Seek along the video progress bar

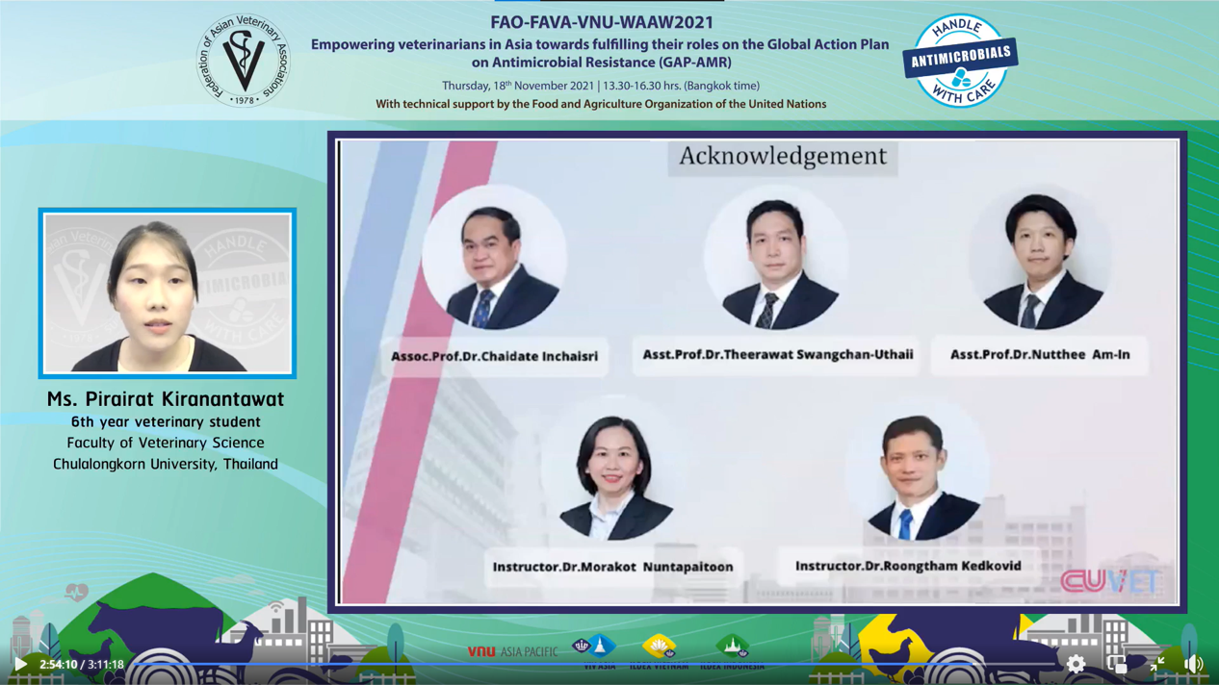click(592, 664)
